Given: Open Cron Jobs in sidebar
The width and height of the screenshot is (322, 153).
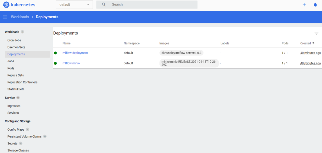Looking at the screenshot, I should [14, 40].
